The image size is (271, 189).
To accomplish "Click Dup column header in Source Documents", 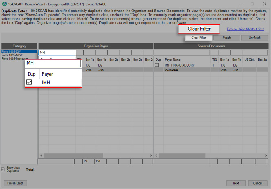I will [159, 60].
